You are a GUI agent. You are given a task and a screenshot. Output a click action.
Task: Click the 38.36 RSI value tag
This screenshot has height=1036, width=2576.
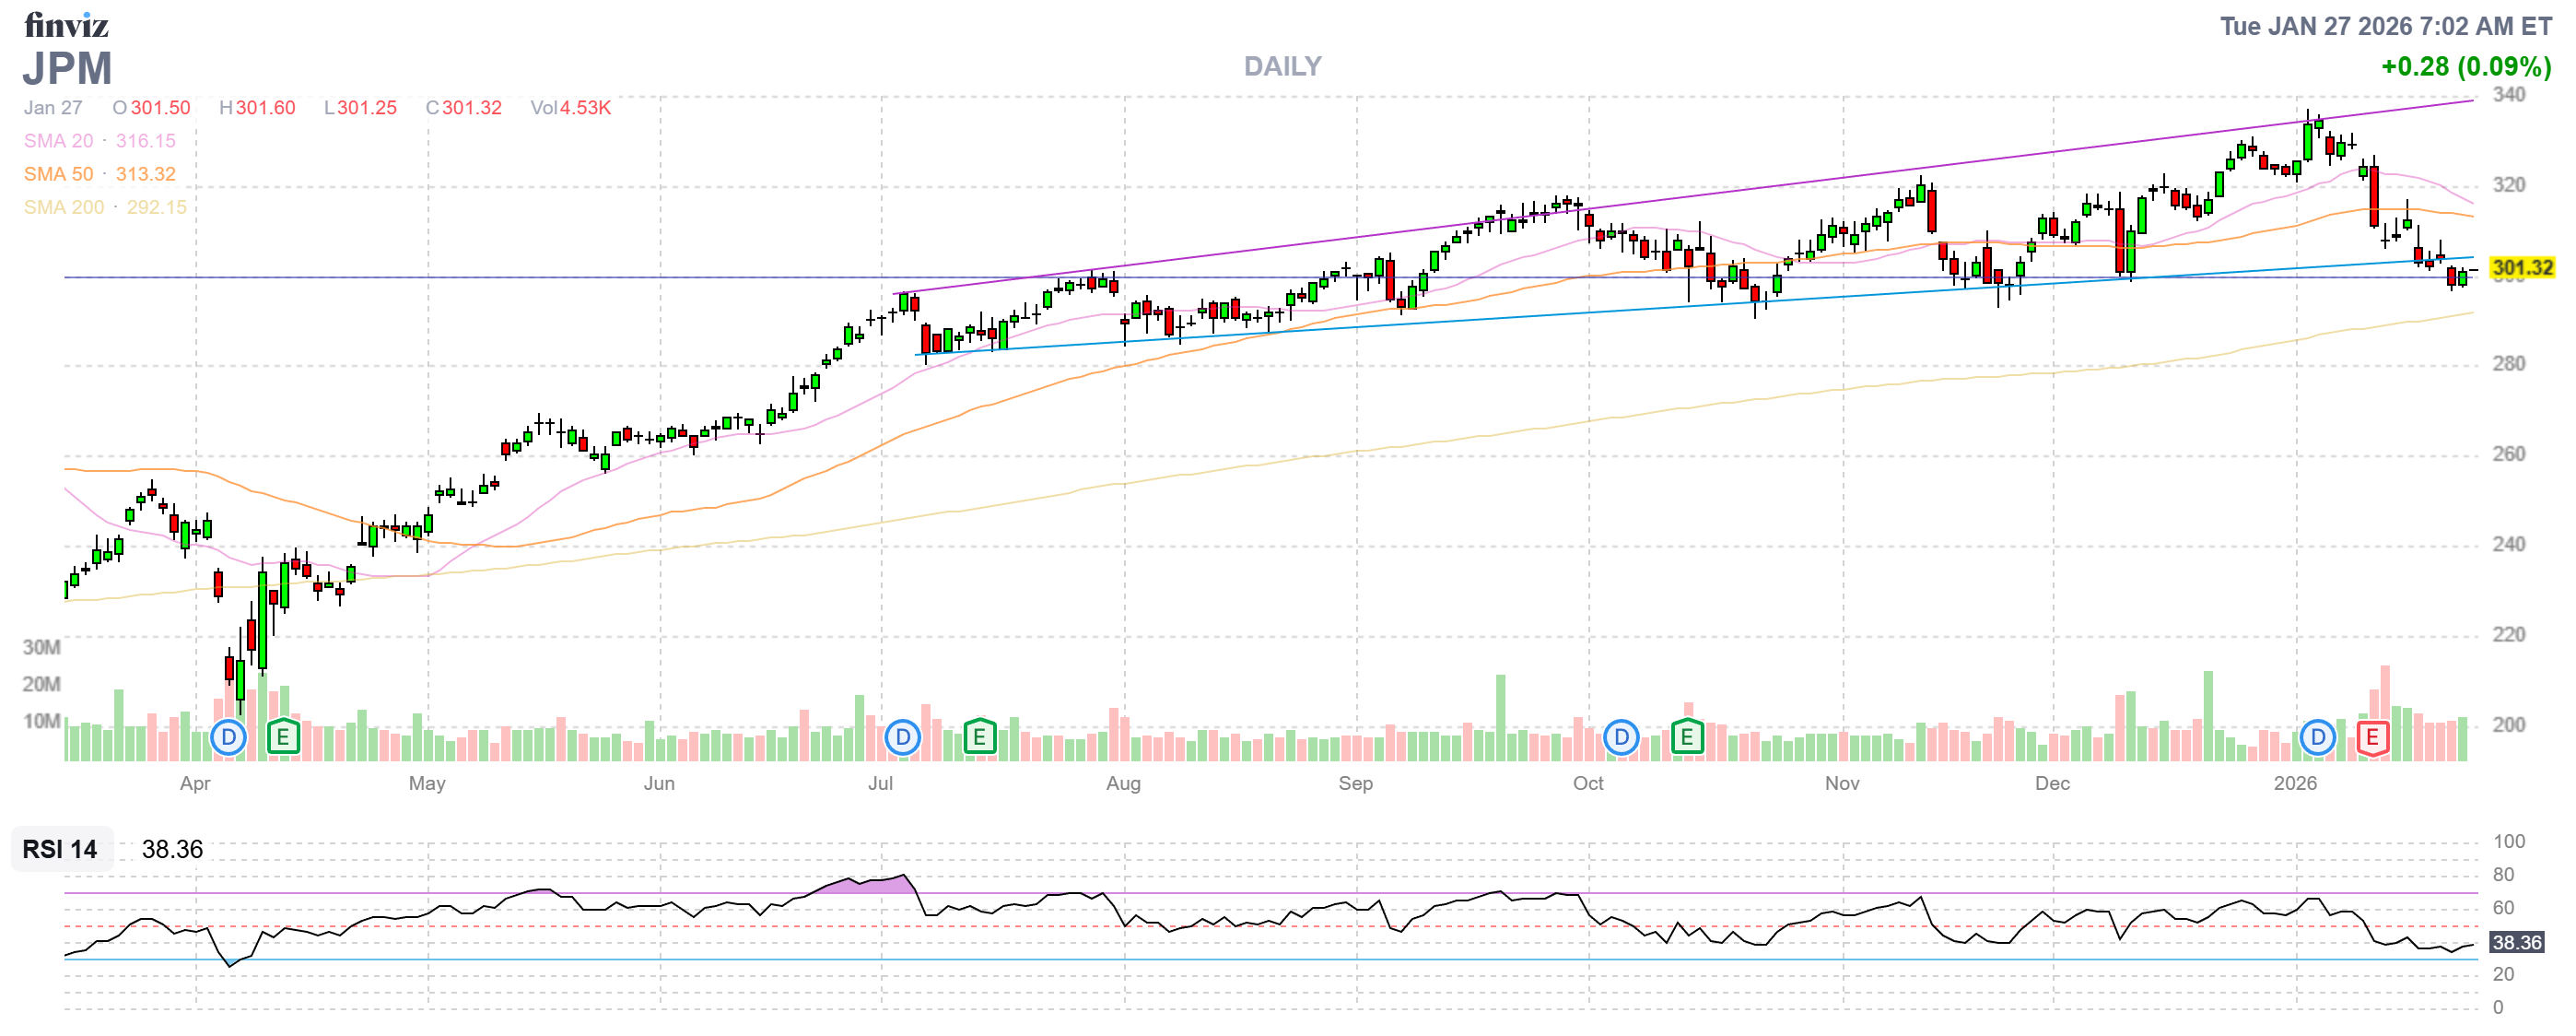click(2516, 943)
